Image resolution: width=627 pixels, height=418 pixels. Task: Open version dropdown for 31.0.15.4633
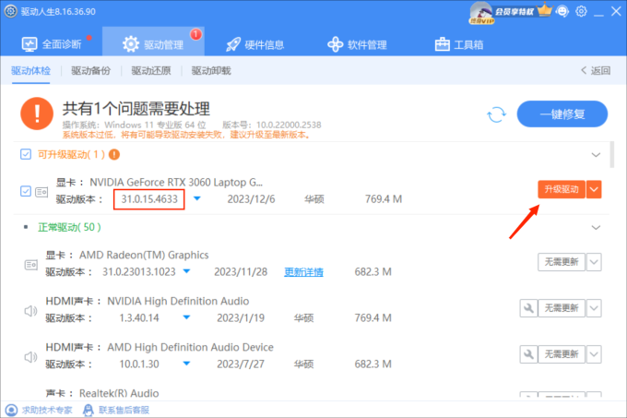(x=197, y=198)
